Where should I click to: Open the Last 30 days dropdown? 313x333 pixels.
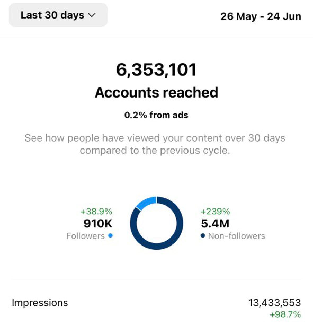tap(58, 15)
